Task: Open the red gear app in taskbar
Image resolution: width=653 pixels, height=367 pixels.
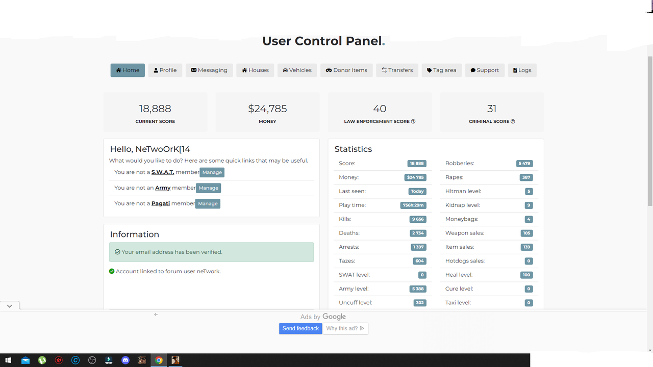Action: 59,360
